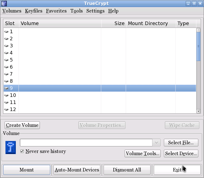Viewport: 204px width, 178px height.
Task: Open the Favorites menu
Action: coord(56,11)
